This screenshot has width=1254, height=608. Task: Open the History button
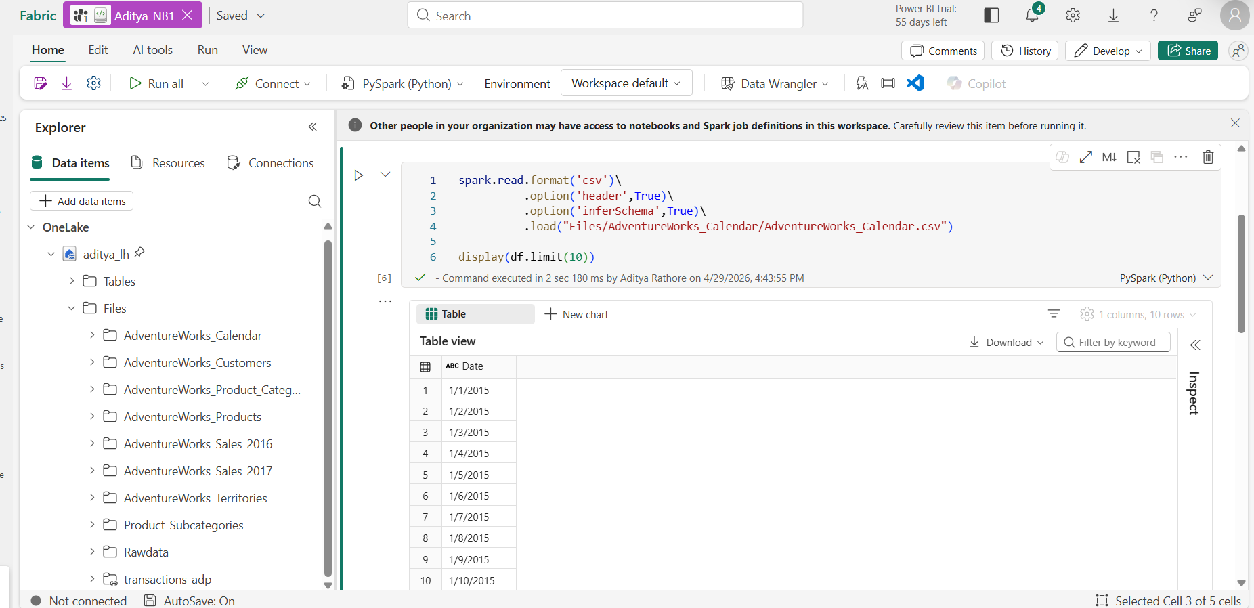(1025, 51)
